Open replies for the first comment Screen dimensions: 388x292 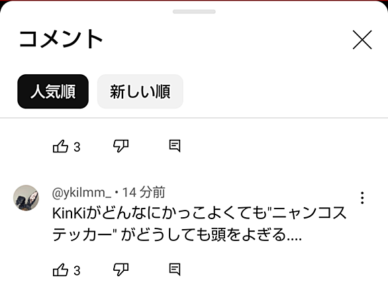pos(175,146)
